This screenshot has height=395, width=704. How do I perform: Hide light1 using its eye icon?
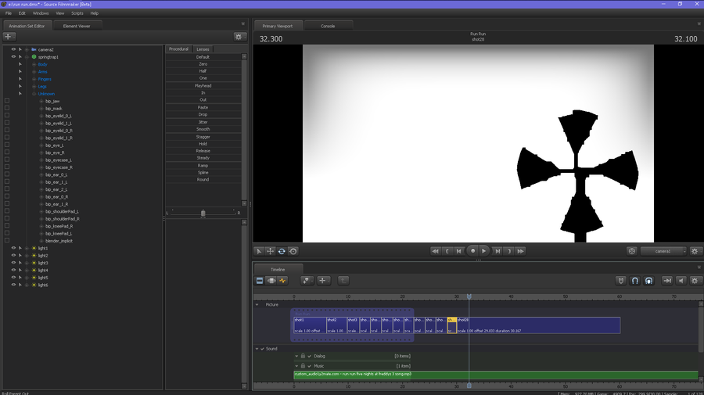coord(13,248)
